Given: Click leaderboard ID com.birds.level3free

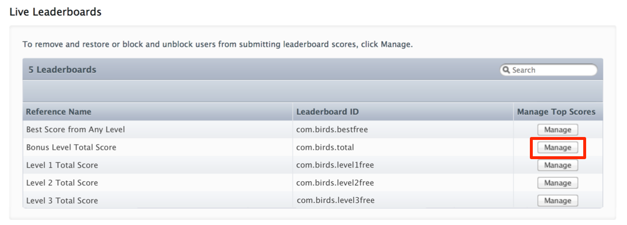Looking at the screenshot, I should tap(336, 201).
